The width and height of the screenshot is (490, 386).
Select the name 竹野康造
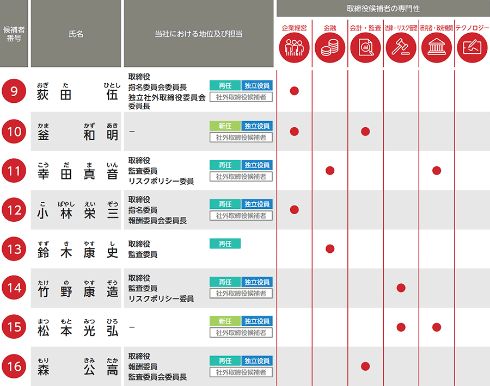click(x=78, y=291)
